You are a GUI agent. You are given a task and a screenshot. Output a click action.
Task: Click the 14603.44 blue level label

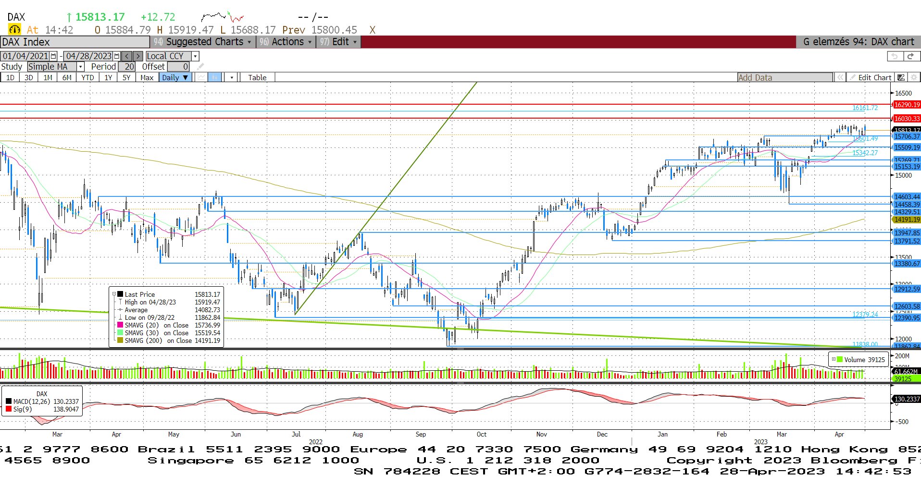point(907,197)
